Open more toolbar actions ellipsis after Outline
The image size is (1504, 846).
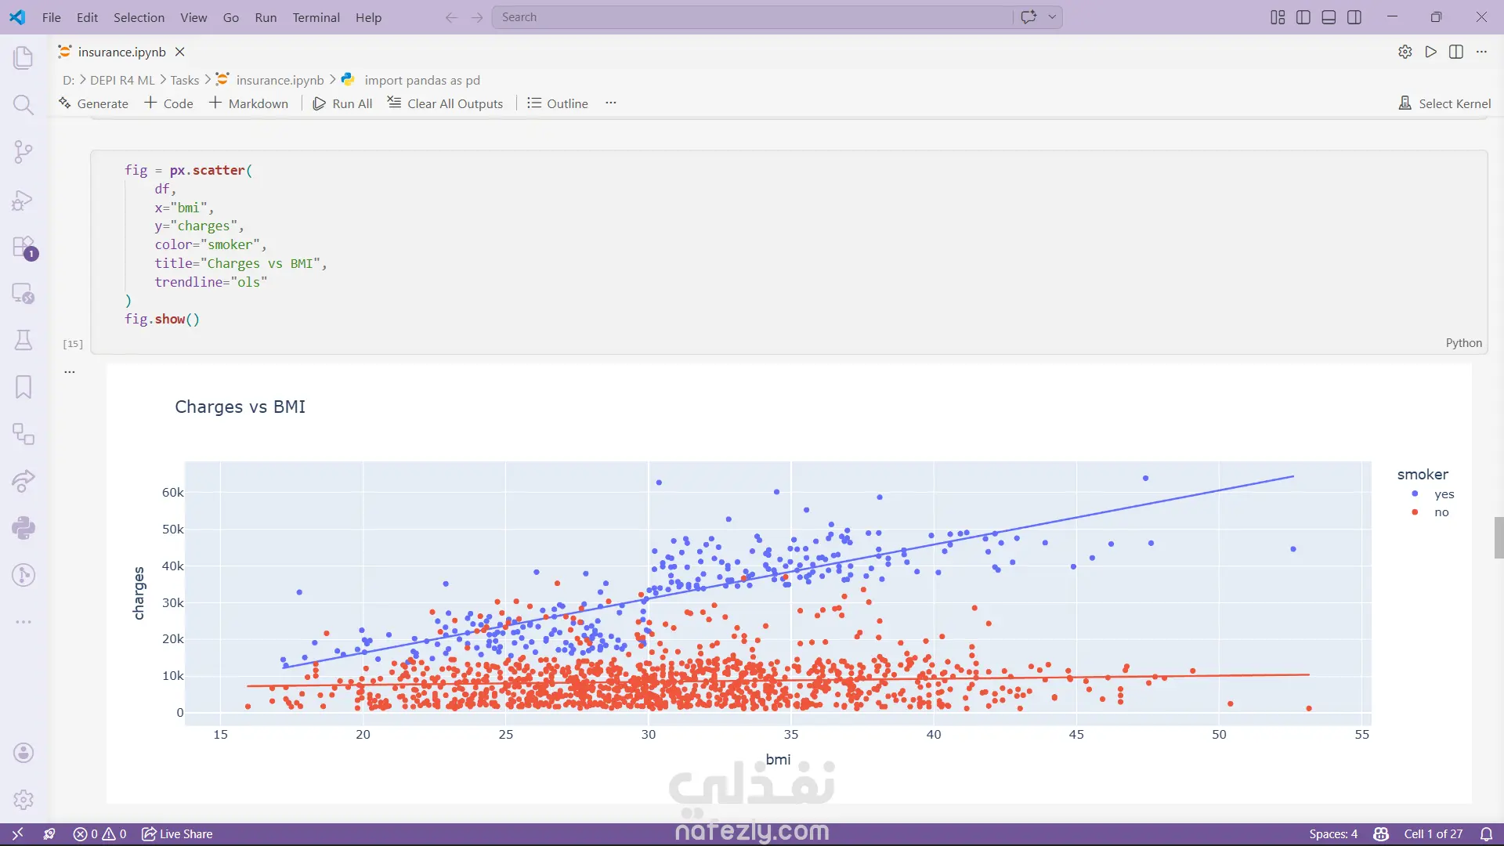tap(611, 103)
